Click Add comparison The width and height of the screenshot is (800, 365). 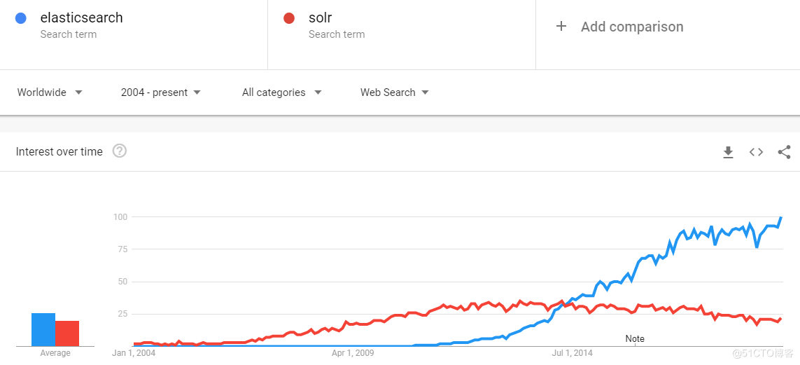click(632, 27)
